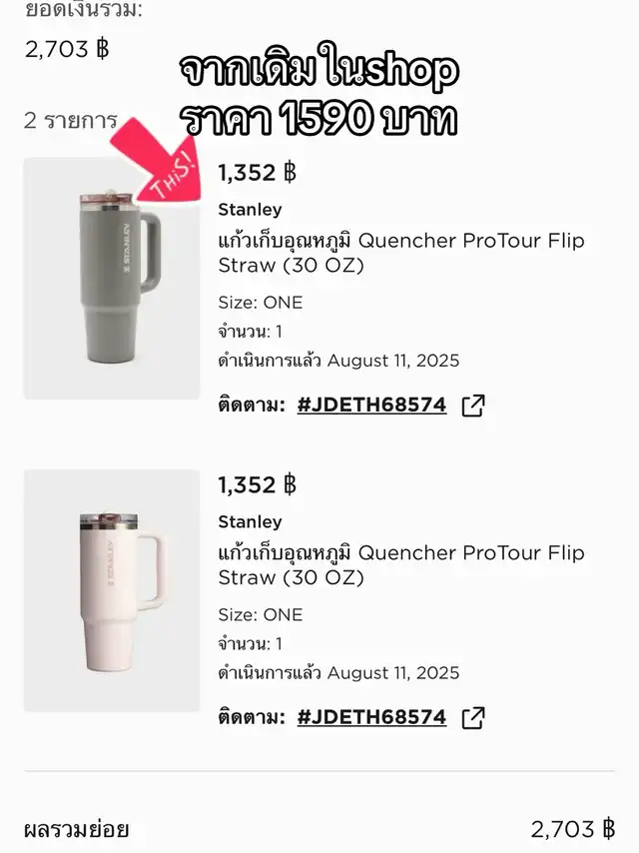Image resolution: width=639 pixels, height=853 pixels.
Task: Open external link icon for pink tumbler tracking
Action: coord(473,717)
